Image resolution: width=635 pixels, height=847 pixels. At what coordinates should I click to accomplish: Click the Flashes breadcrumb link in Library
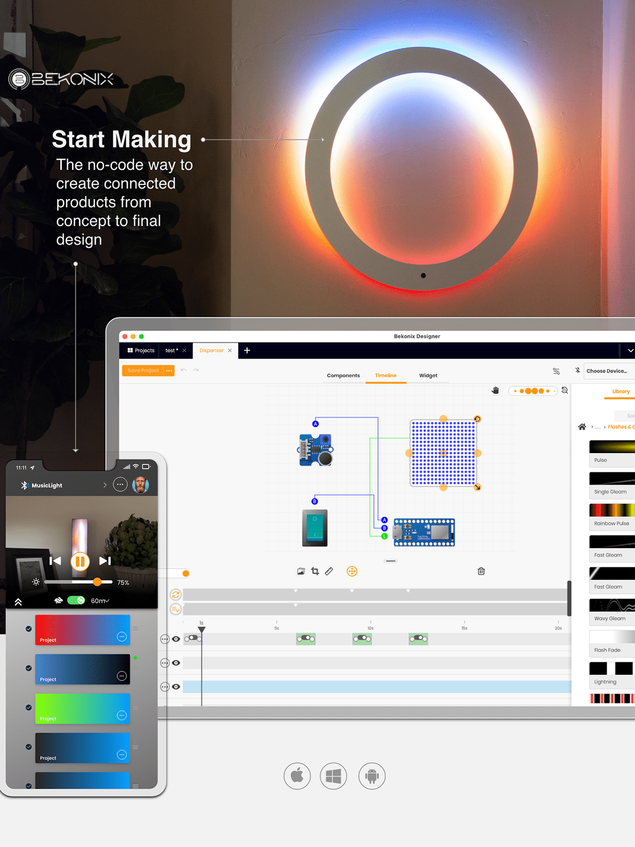click(621, 427)
